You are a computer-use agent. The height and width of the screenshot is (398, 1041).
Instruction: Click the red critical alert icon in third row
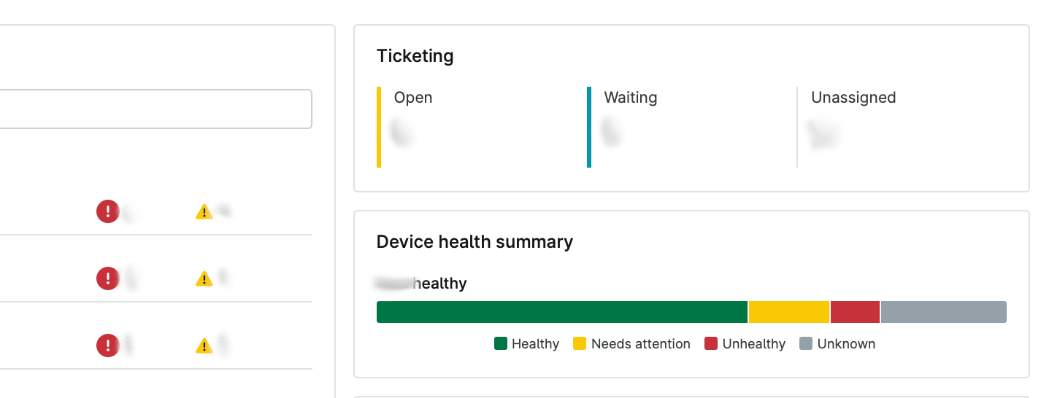click(x=108, y=346)
